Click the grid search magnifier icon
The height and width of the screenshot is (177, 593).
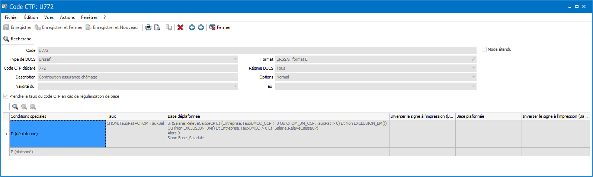click(x=15, y=107)
